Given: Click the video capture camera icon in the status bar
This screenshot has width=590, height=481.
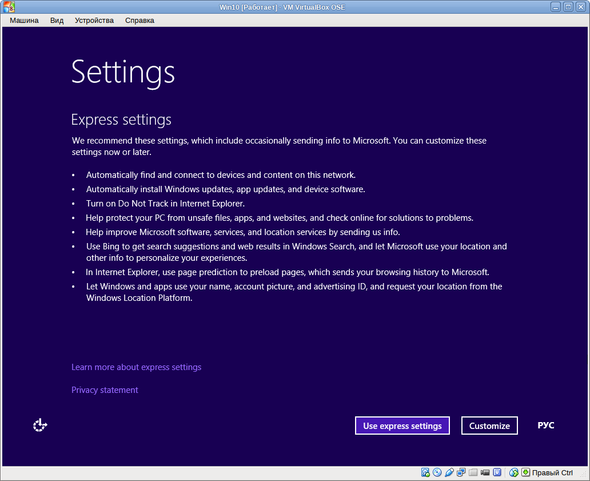Looking at the screenshot, I should 485,472.
